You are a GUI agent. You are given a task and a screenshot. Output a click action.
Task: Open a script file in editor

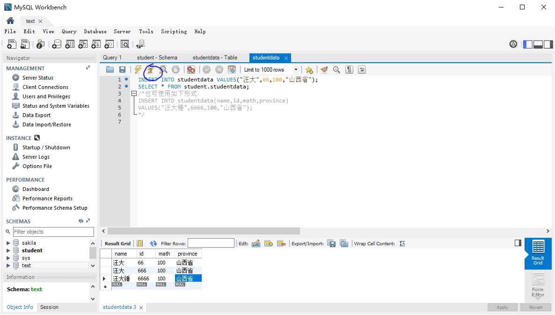pos(110,70)
